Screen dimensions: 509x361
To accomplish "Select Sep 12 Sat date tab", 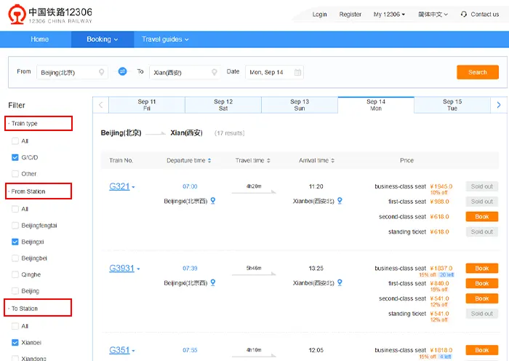I will pos(223,105).
